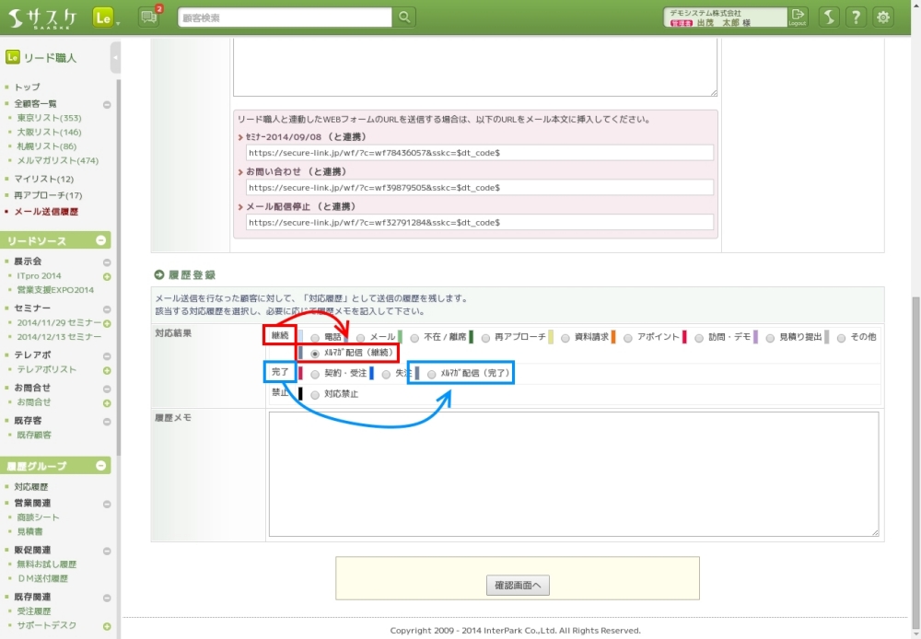
Task: Open マイリスト(12) in the sidebar
Action: [43, 179]
